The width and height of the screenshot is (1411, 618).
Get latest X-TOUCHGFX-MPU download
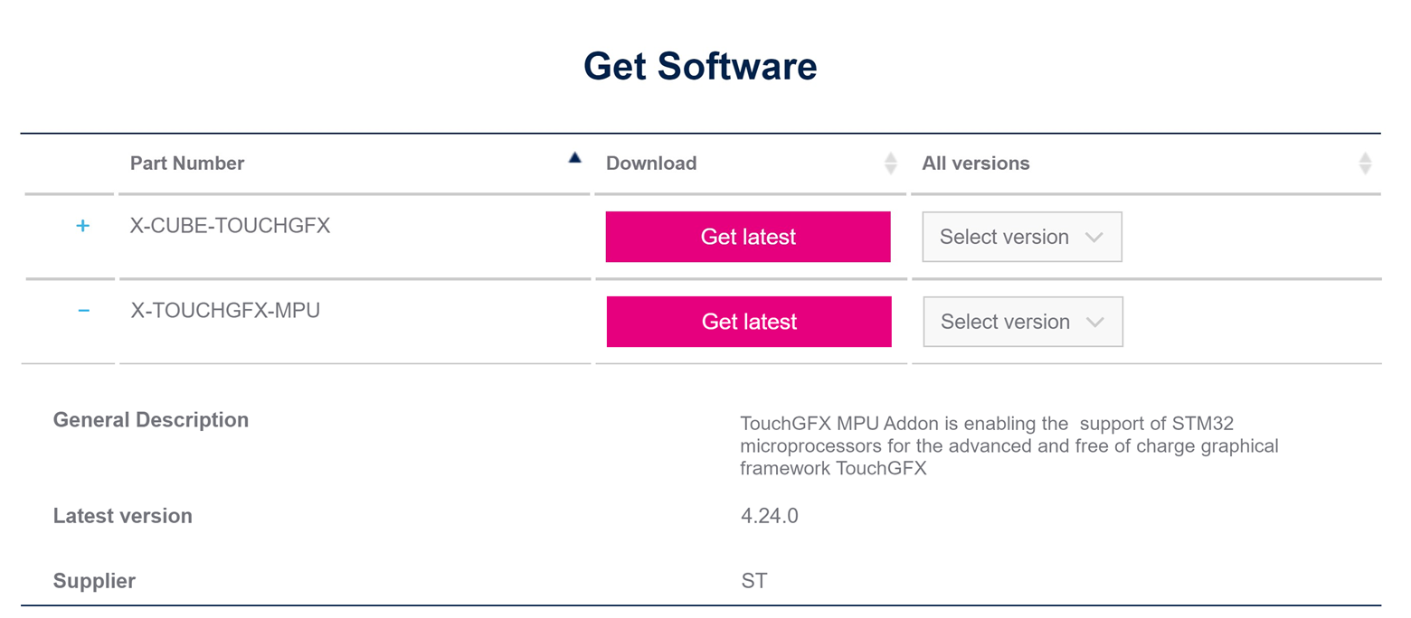(x=749, y=322)
